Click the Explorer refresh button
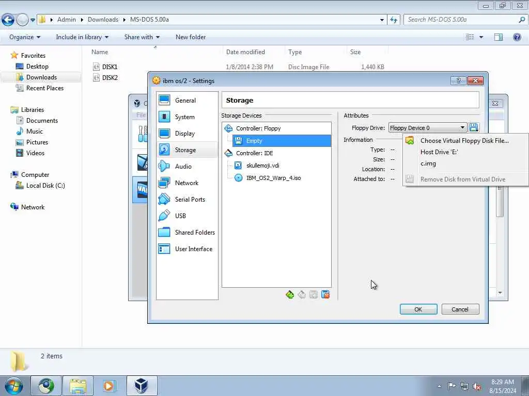 394,20
